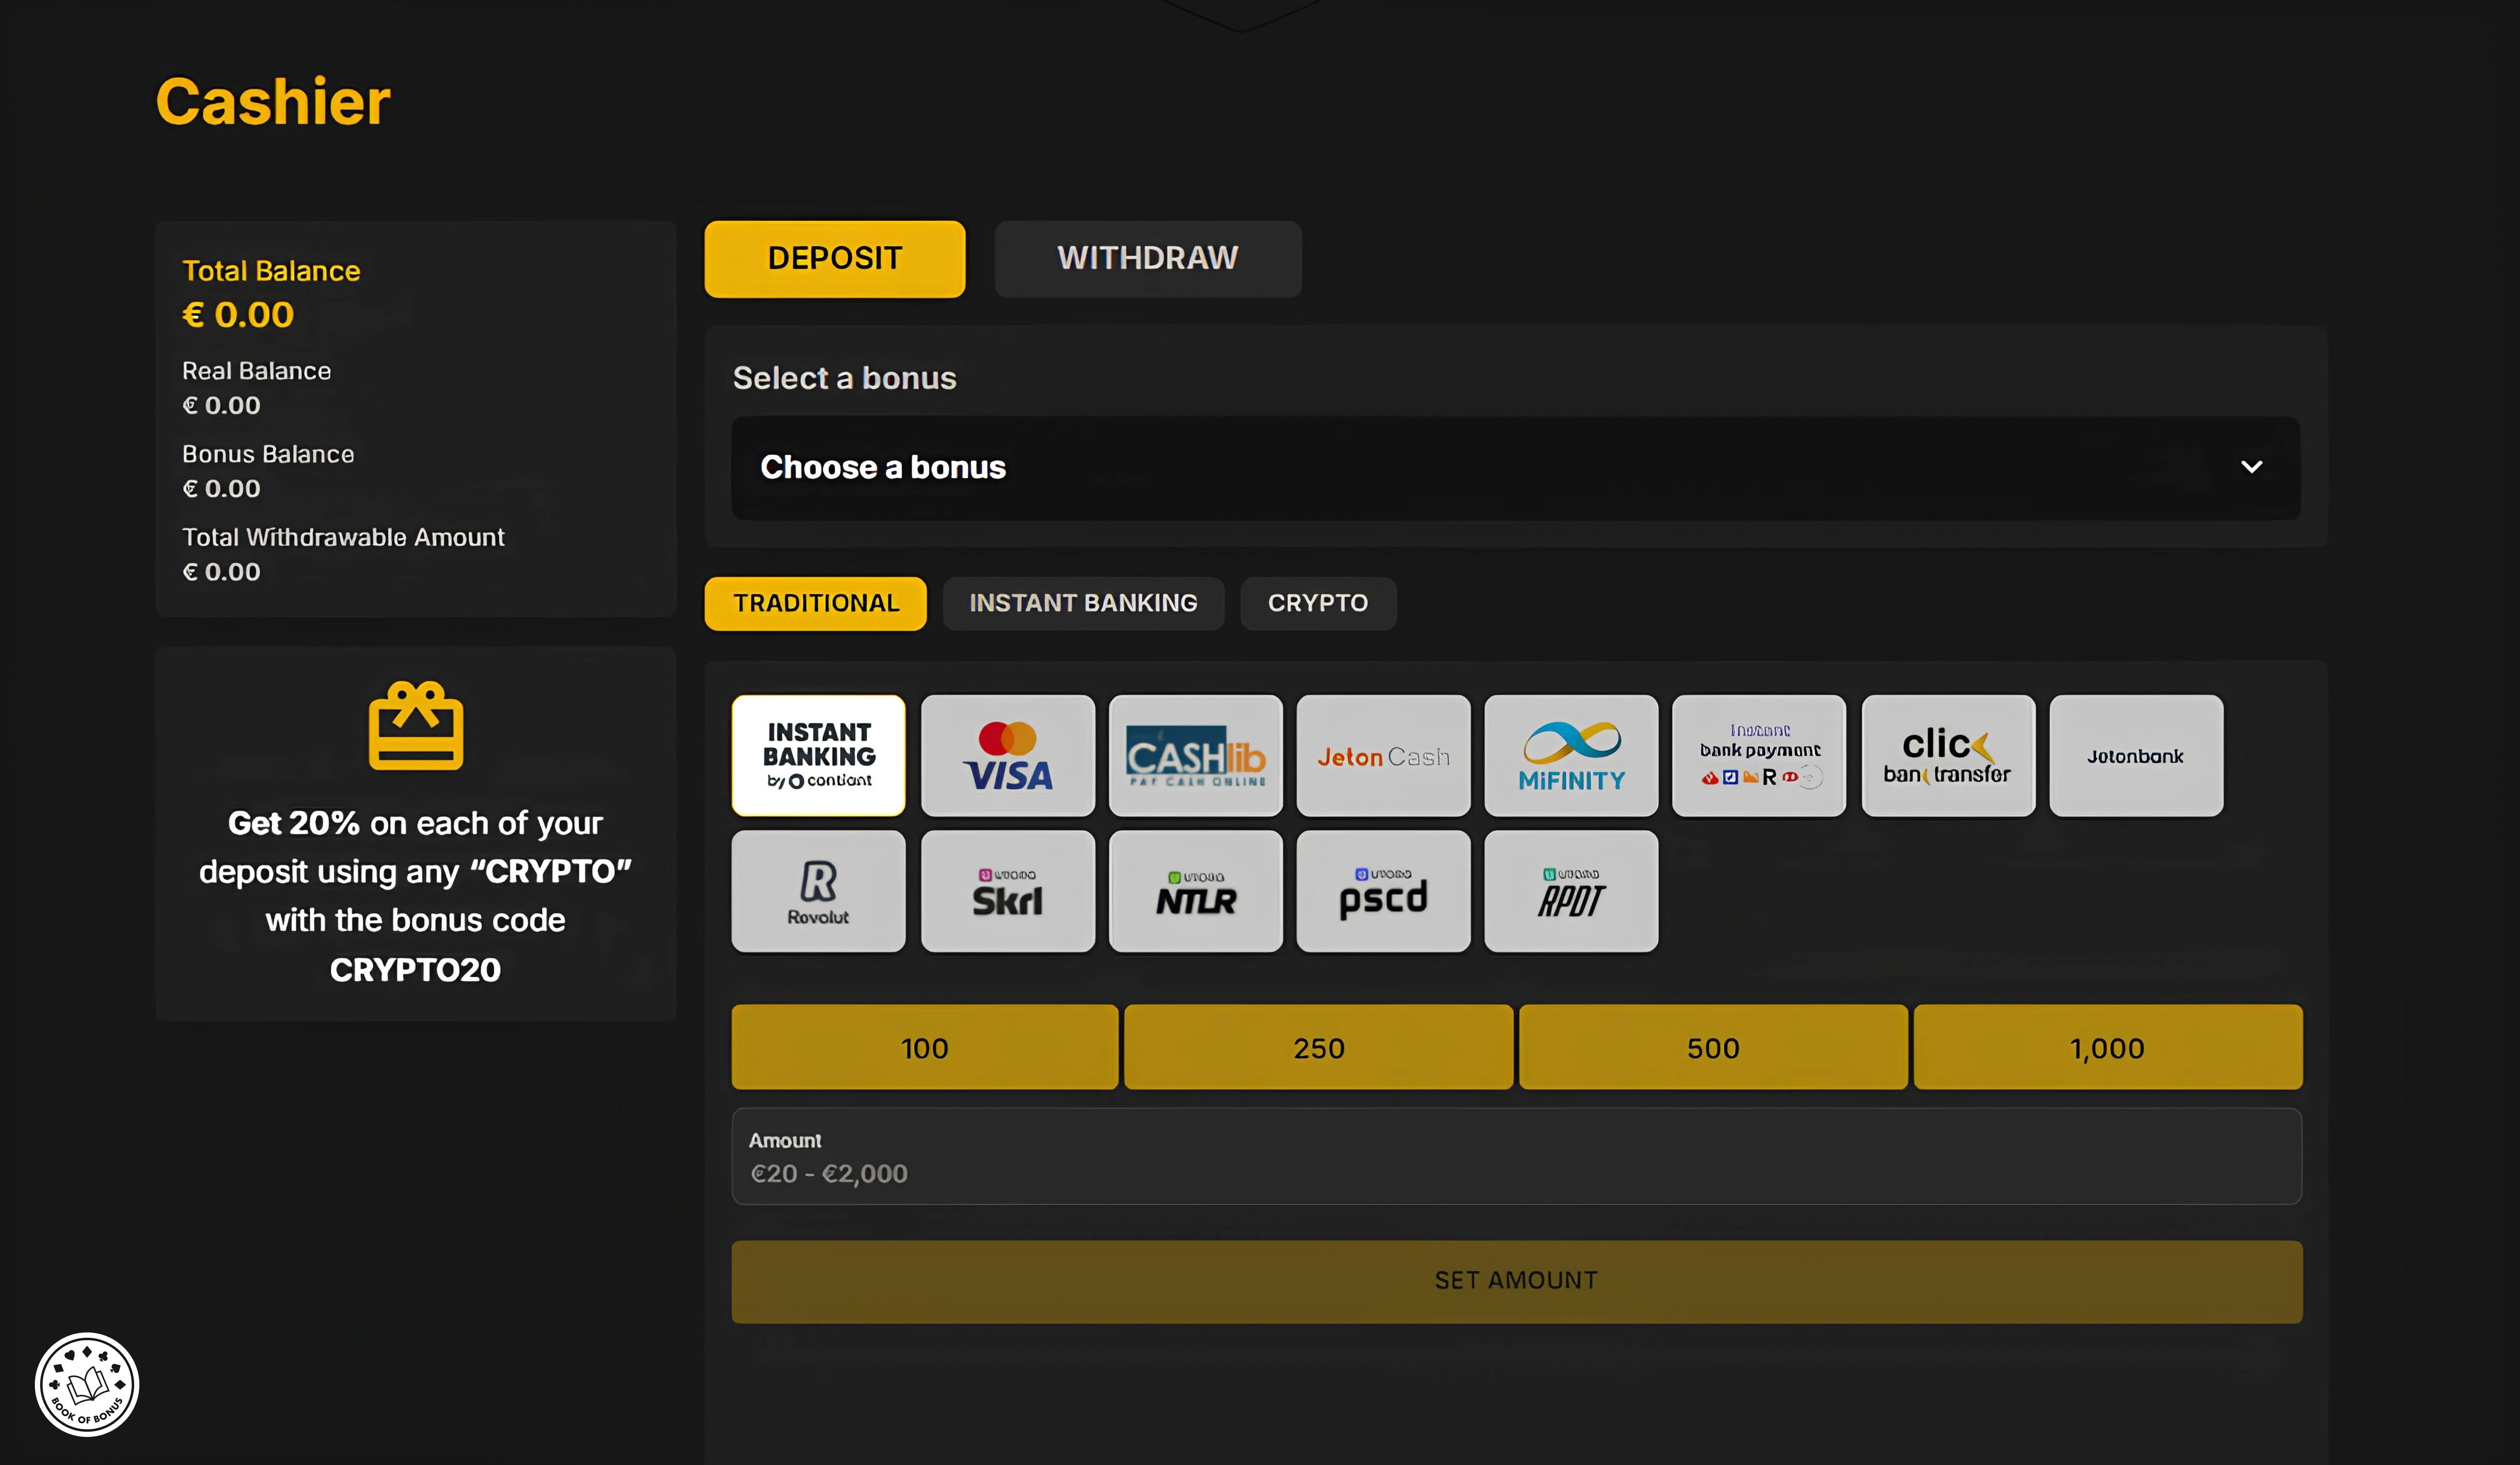Screen dimensions: 2520x1465
Task: Click the Set Amount button
Action: click(x=1516, y=1281)
